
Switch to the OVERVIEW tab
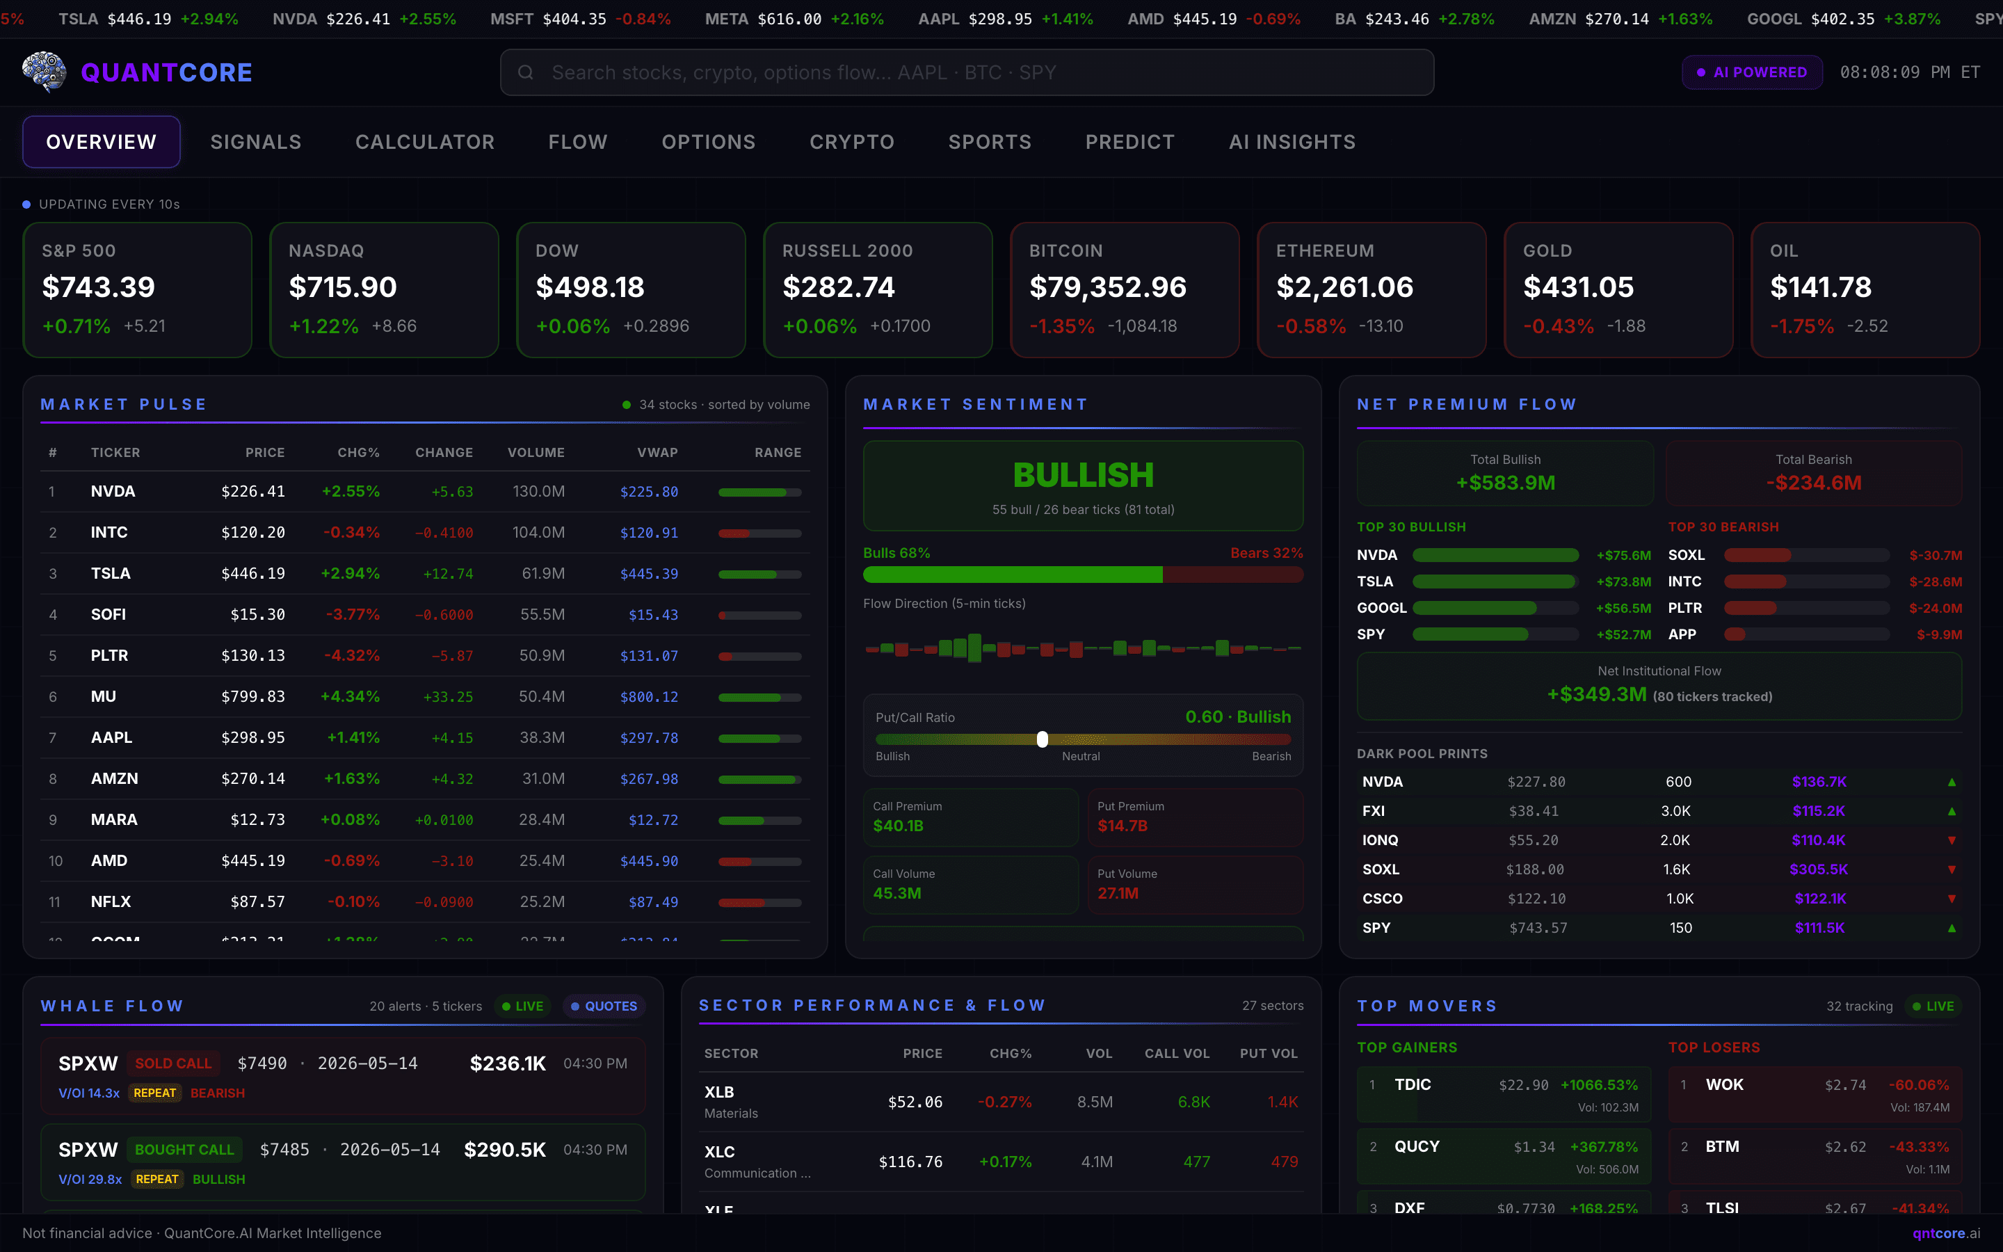pyautogui.click(x=101, y=142)
